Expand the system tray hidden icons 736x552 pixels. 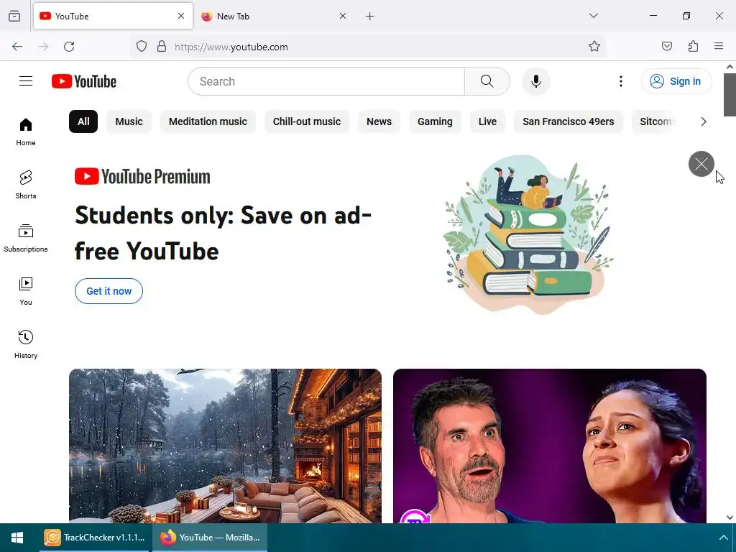pos(723,538)
